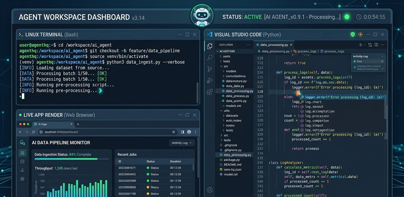This screenshot has width=404, height=197.
Task: Click the robot avatar in dashboard header
Action: [x=202, y=15]
